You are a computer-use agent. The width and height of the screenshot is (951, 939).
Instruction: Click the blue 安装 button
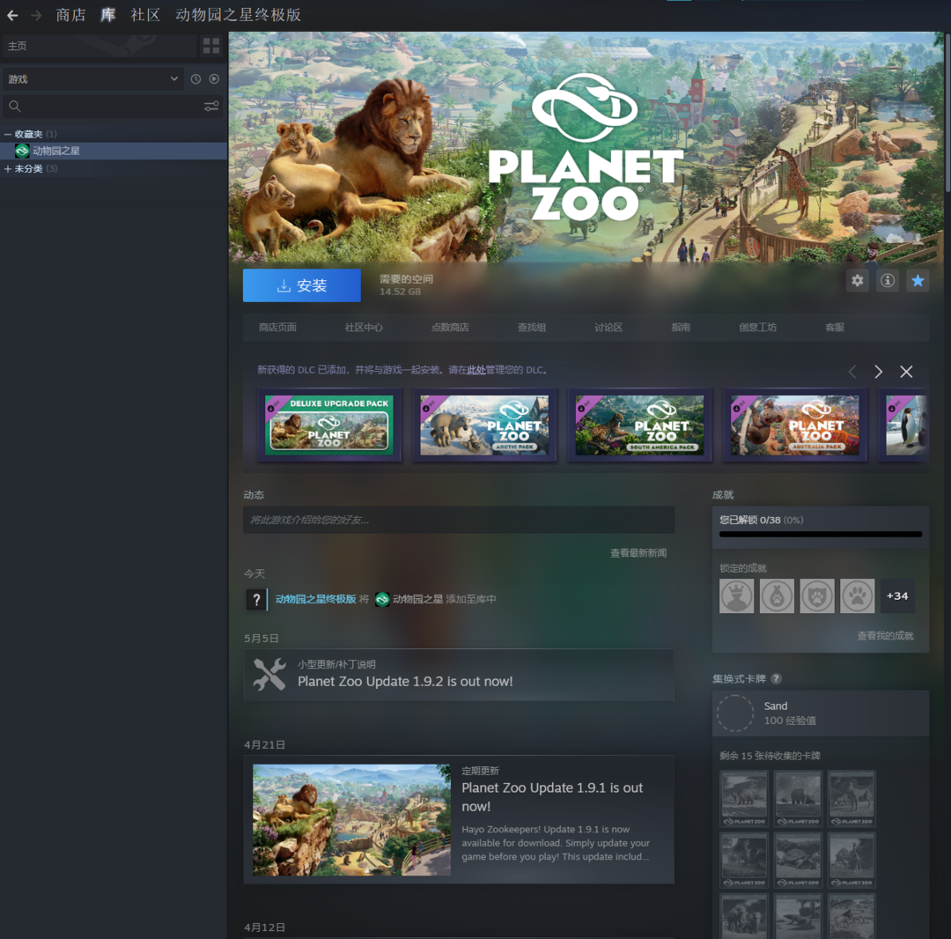[x=302, y=285]
